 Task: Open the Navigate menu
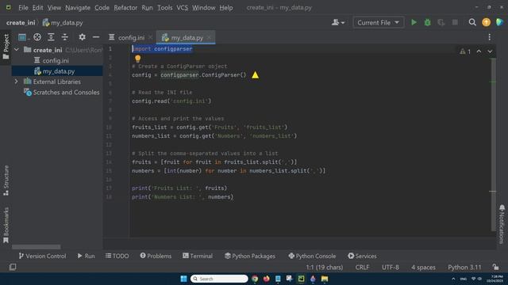78,7
